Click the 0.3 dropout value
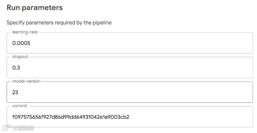This screenshot has height=133, width=257. 16,68
